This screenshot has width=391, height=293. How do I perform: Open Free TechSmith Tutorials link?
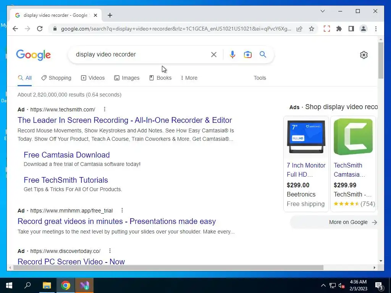tap(66, 180)
